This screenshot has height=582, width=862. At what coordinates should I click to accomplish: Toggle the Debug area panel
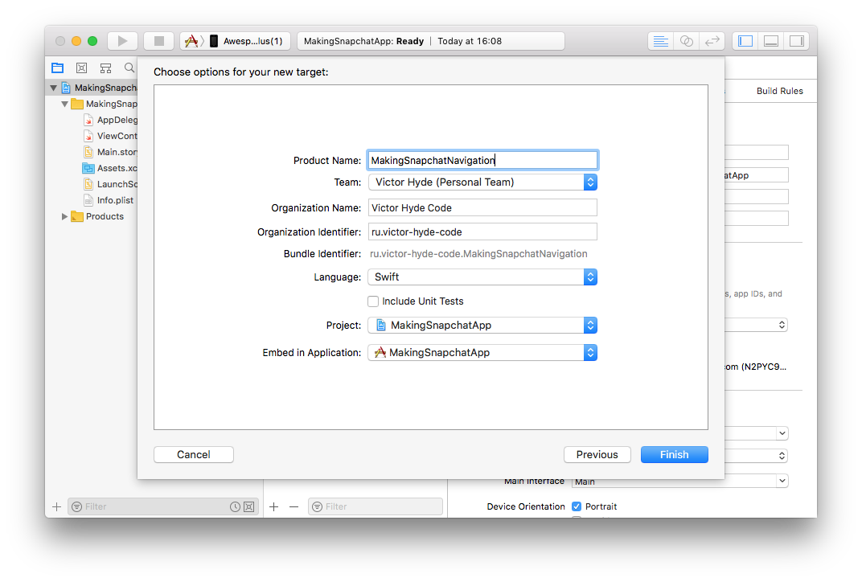coord(771,41)
